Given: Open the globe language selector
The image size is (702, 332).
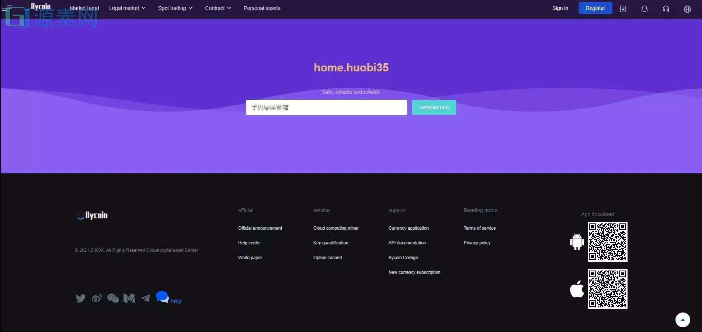Looking at the screenshot, I should (x=687, y=9).
